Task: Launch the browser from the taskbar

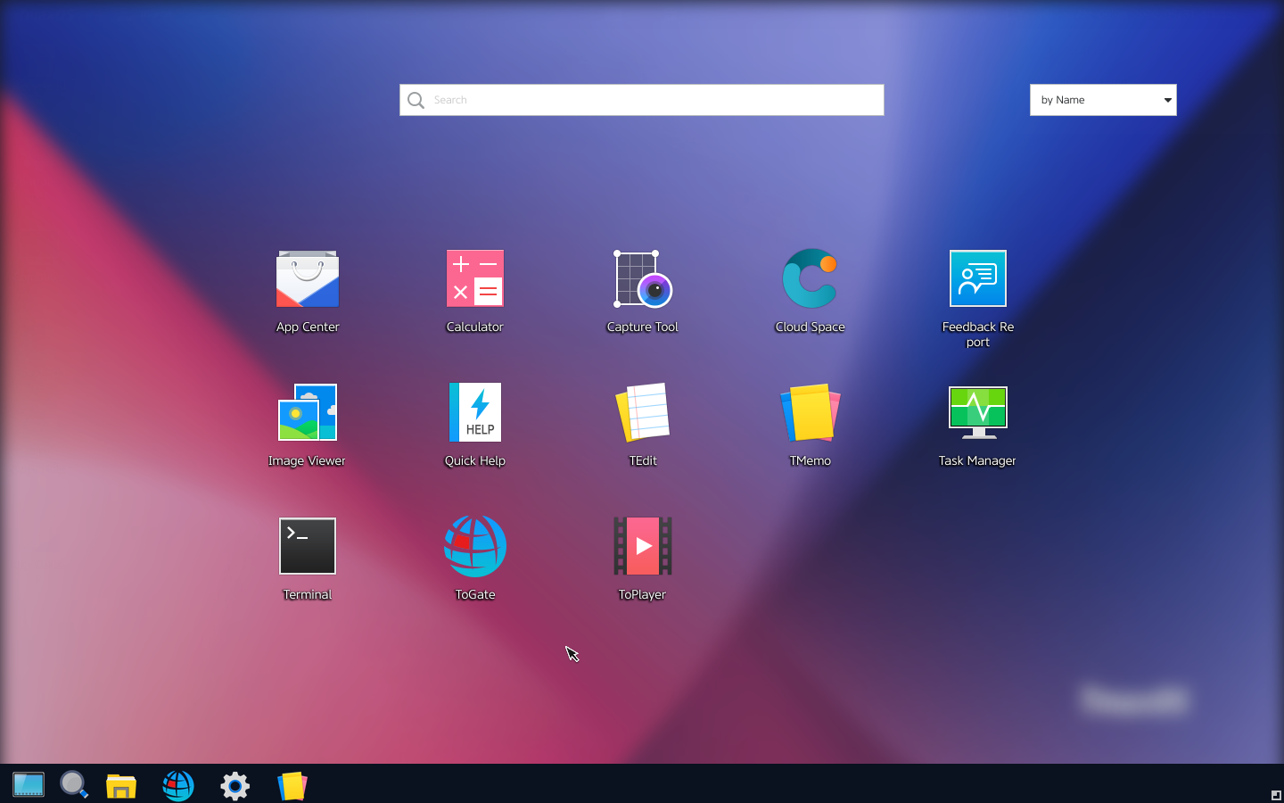Action: [177, 785]
